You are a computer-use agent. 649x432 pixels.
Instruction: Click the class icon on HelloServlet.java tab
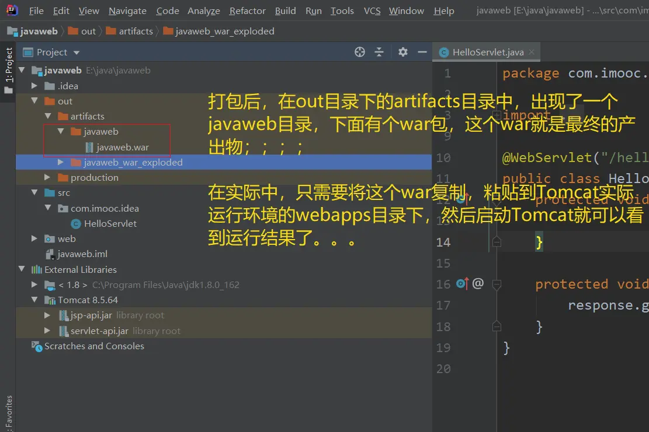444,52
